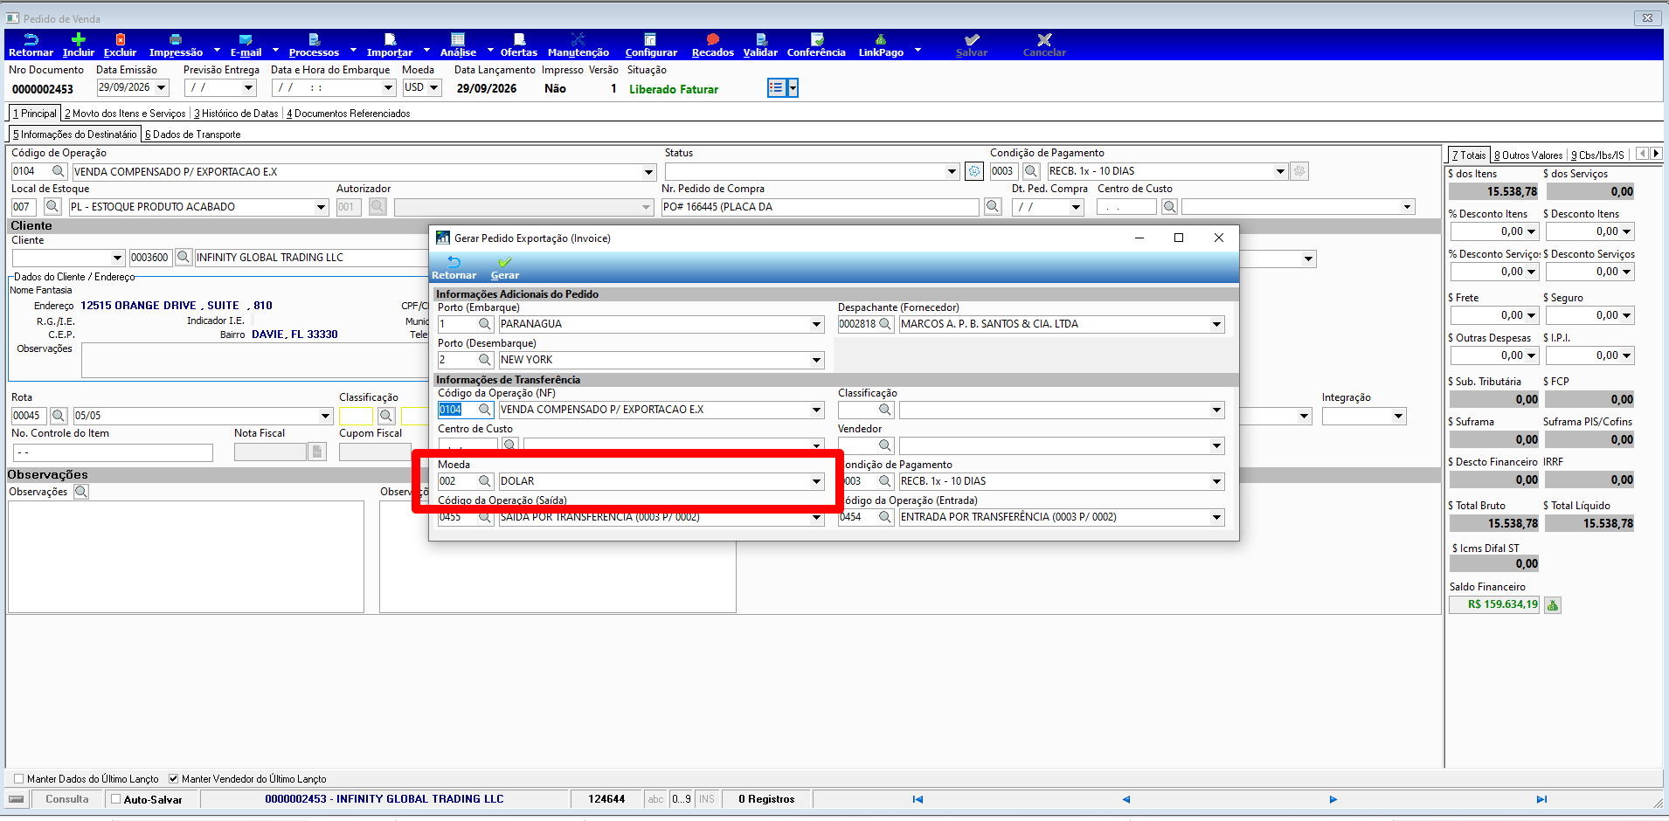Click the Ofertas toolbar icon
The width and height of the screenshot is (1669, 821).
point(519,45)
